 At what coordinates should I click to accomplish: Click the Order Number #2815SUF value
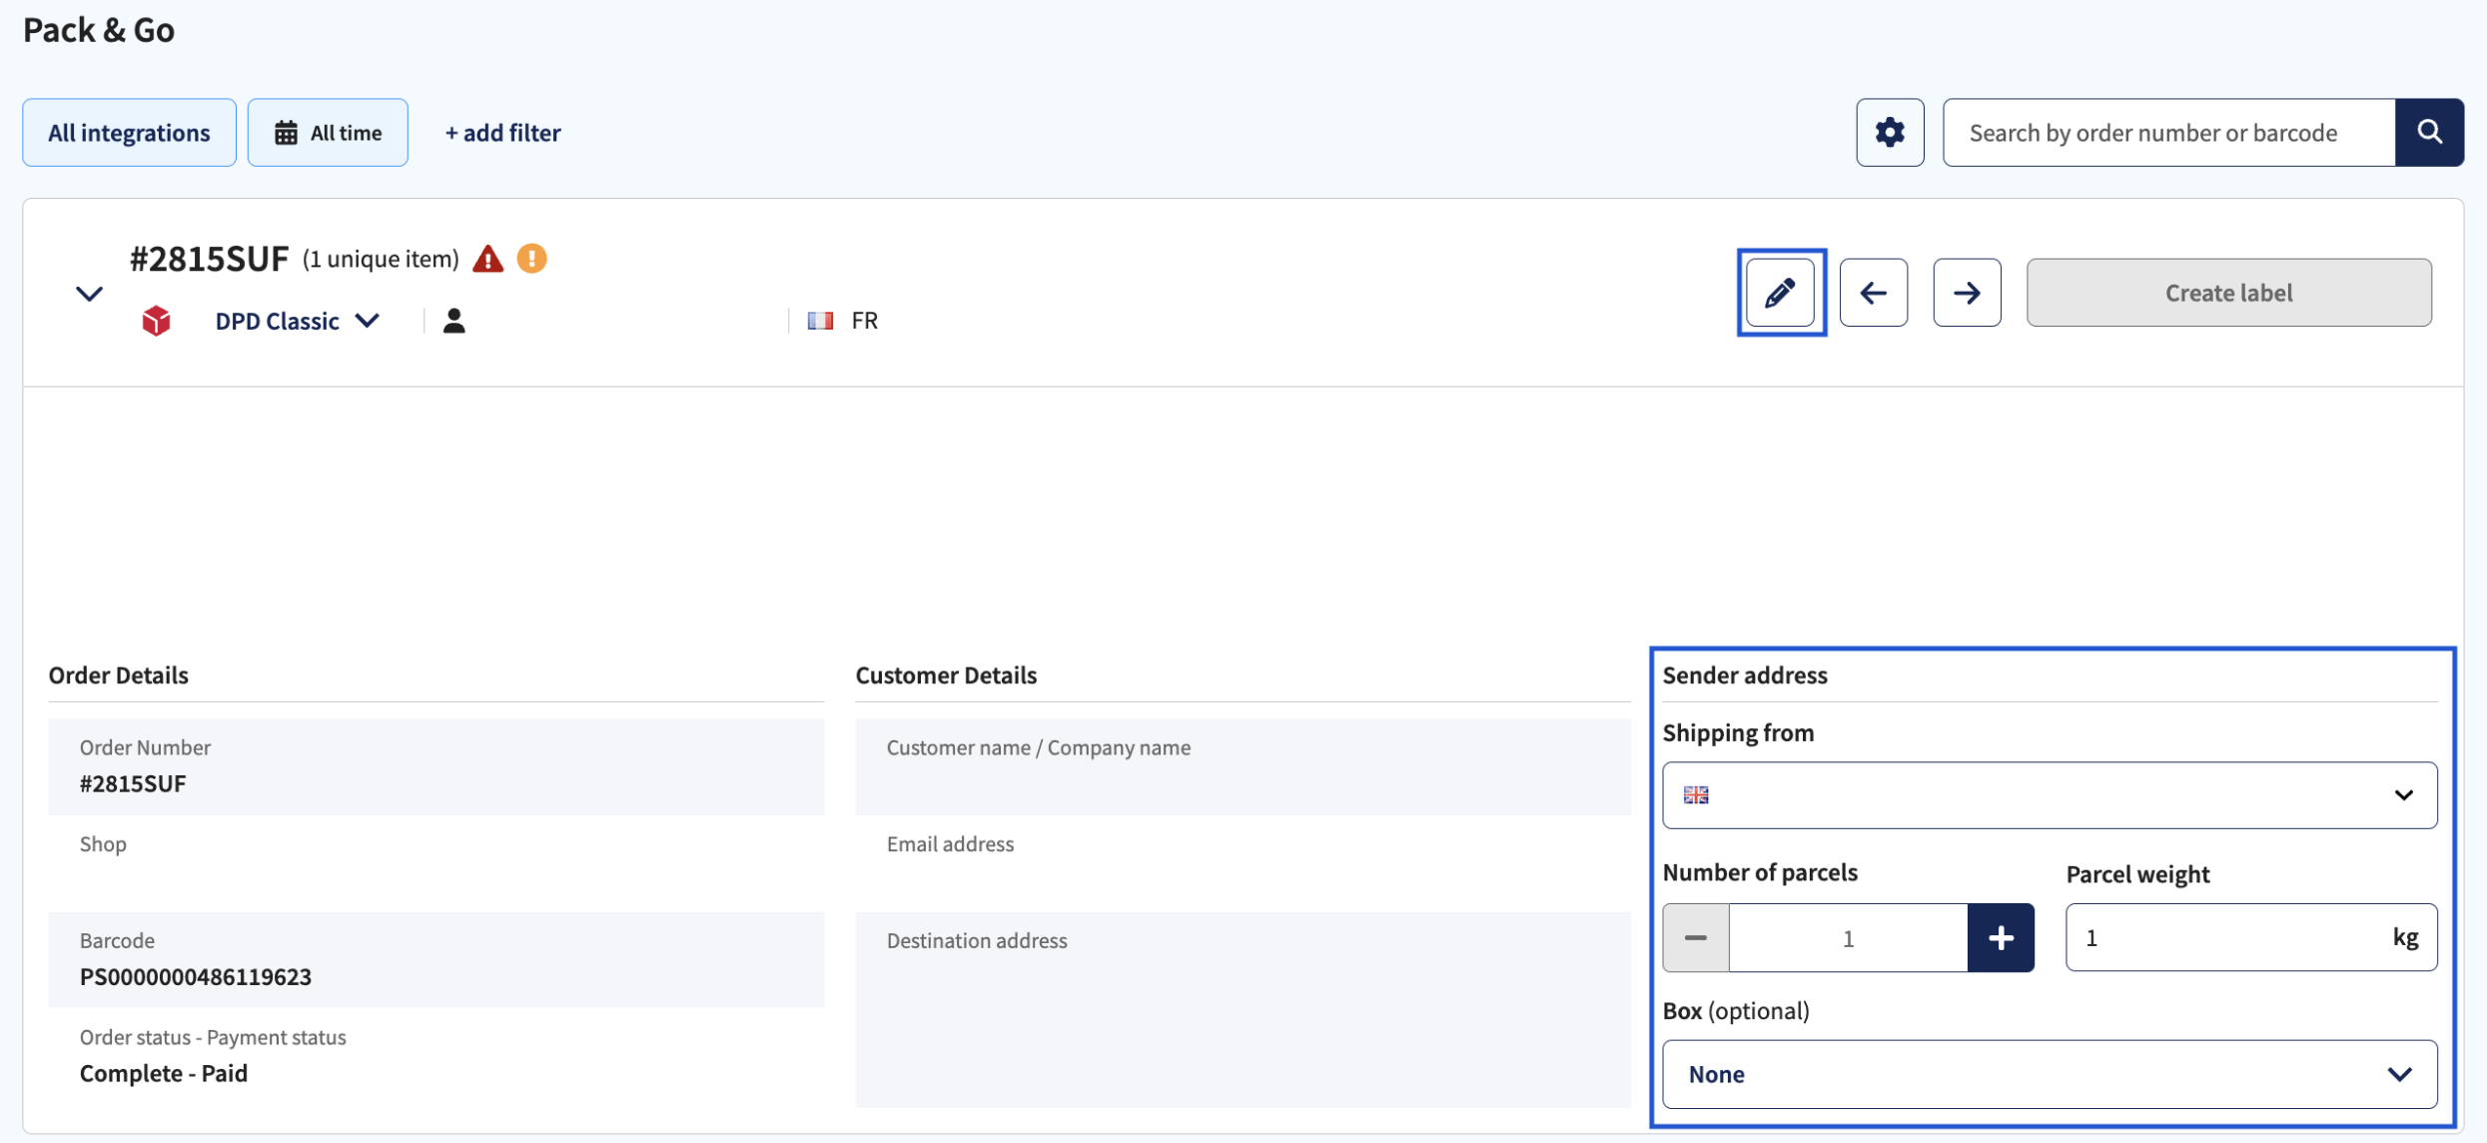click(133, 783)
